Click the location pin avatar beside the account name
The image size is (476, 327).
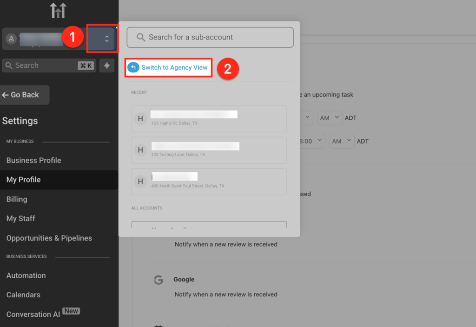[x=11, y=39]
